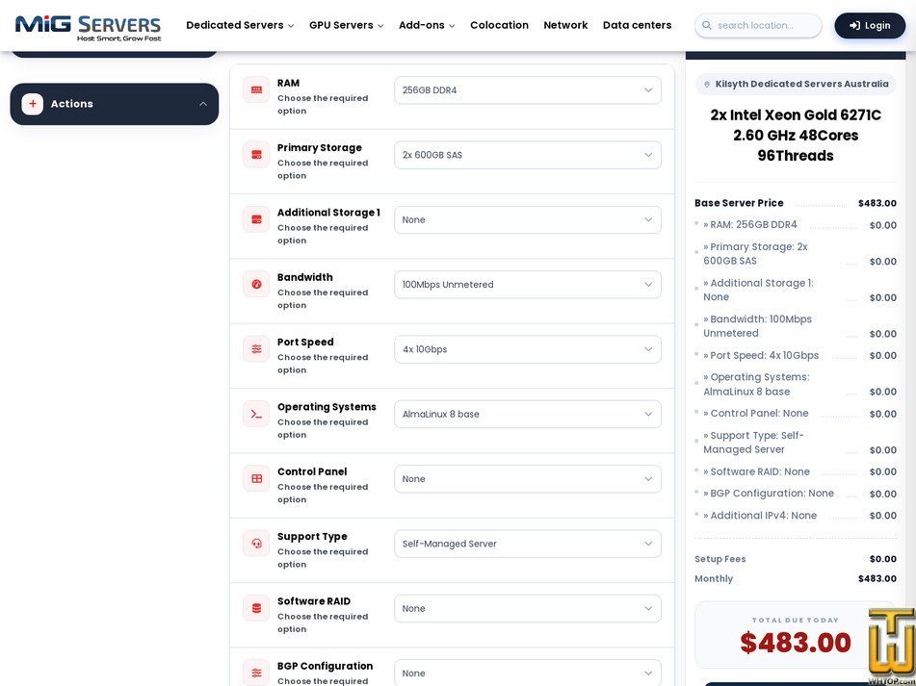
Task: Click the Primary Storage drive icon
Action: [256, 155]
